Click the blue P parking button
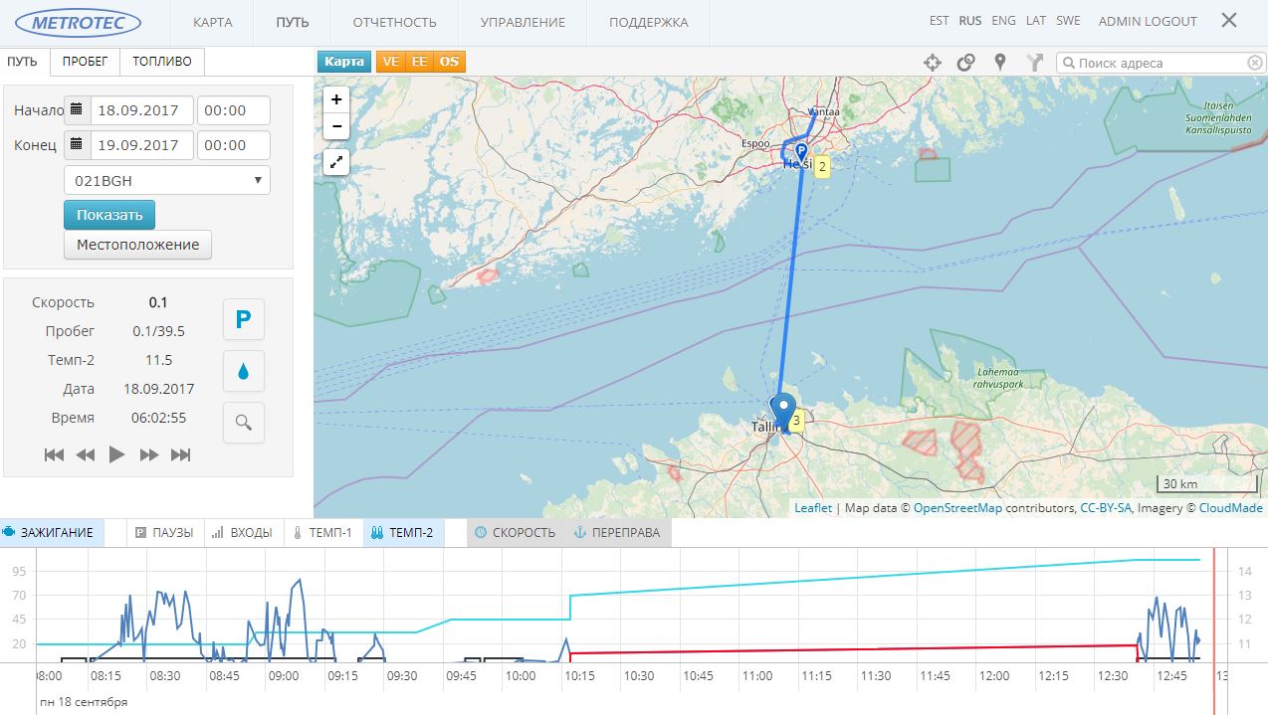 (243, 320)
